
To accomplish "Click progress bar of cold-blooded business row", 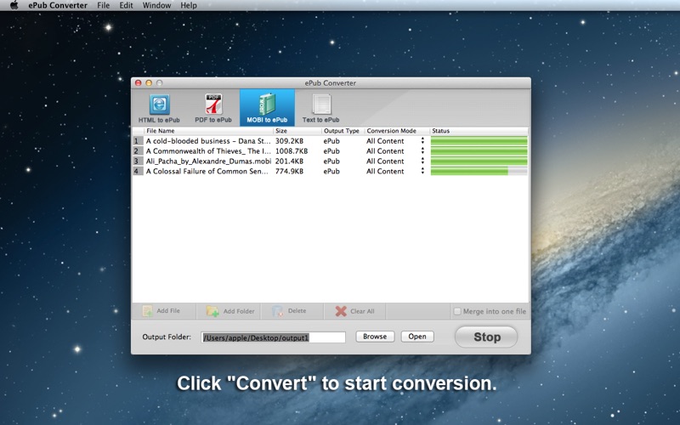I will click(479, 141).
